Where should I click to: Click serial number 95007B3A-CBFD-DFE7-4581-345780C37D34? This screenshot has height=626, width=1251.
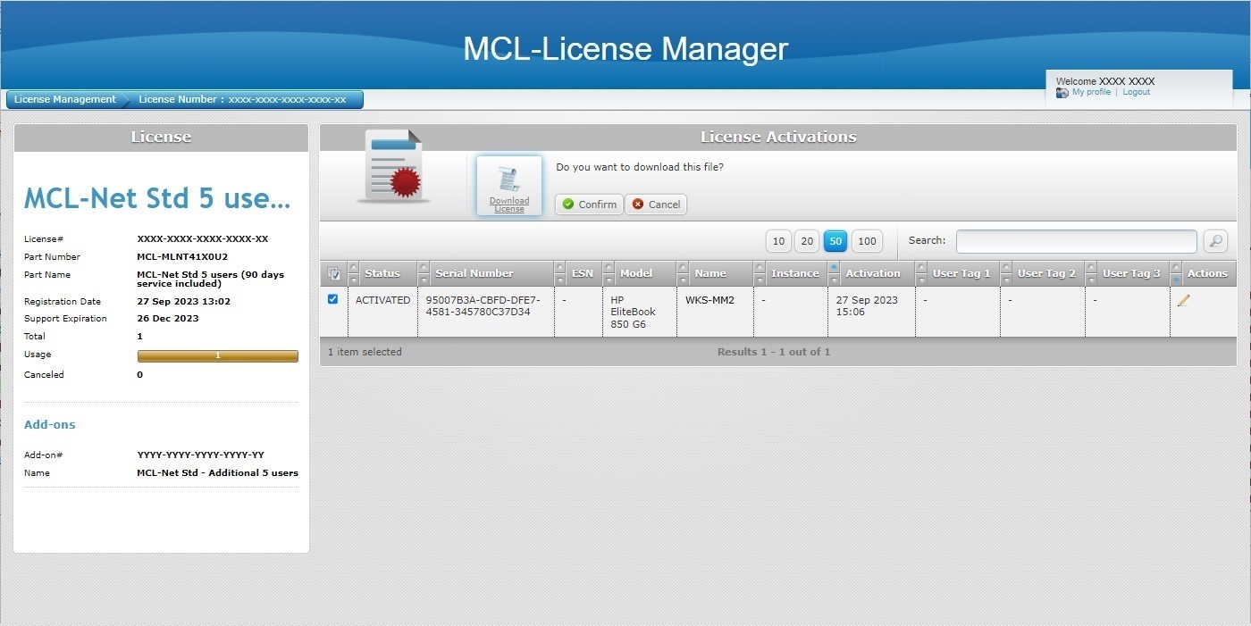[483, 306]
